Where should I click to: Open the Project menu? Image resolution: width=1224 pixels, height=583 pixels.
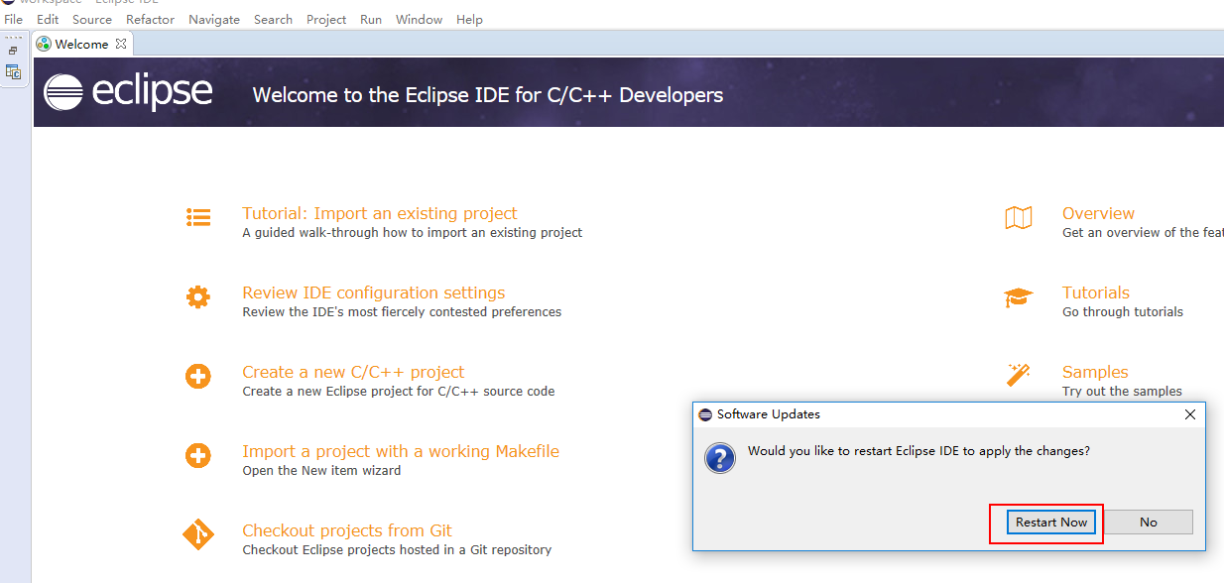[x=326, y=19]
